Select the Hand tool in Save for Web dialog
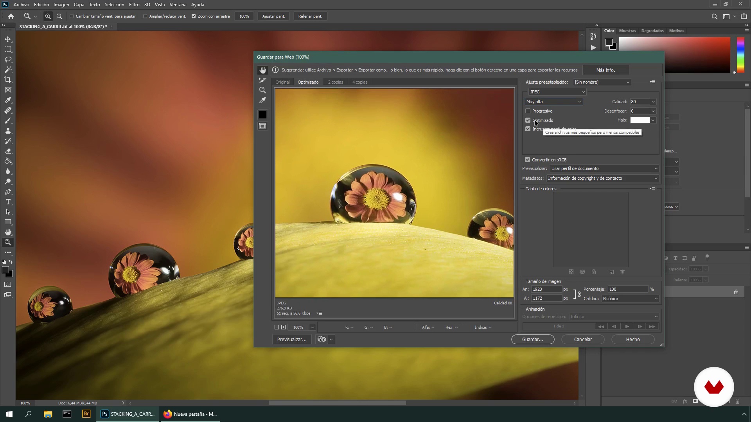The image size is (751, 422). [x=262, y=70]
